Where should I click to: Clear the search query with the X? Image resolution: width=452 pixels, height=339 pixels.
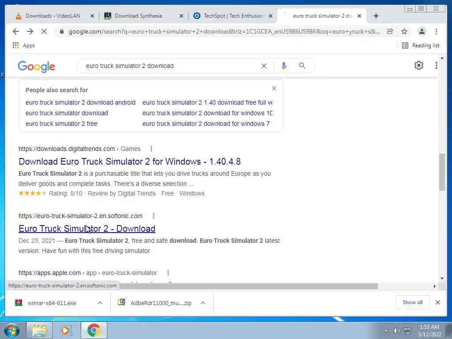pyautogui.click(x=264, y=66)
